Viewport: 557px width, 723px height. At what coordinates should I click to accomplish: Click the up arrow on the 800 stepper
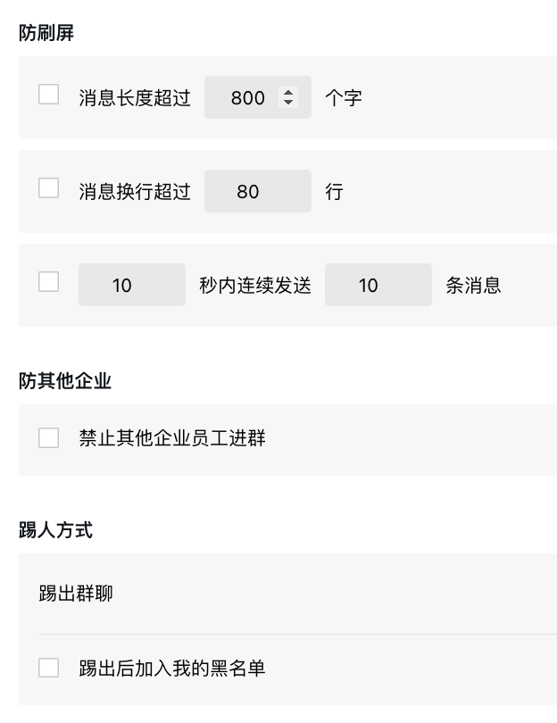click(x=287, y=93)
